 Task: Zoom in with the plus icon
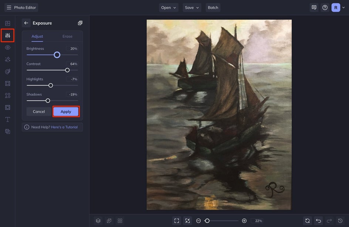coord(244,221)
